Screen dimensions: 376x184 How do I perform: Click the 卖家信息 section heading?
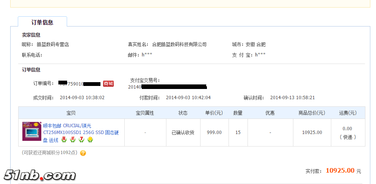pos(31,35)
